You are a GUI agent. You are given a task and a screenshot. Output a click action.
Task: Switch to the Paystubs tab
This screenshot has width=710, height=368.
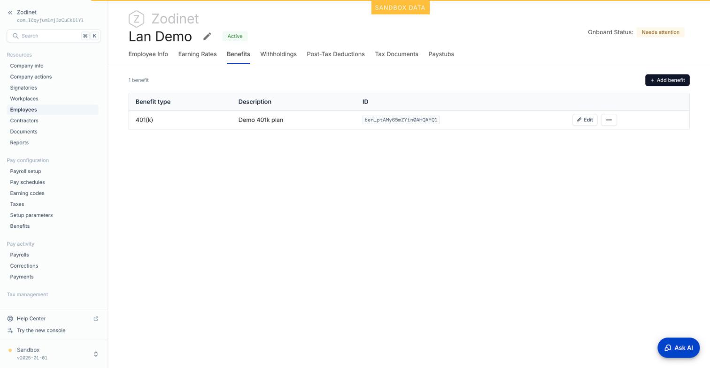coord(441,54)
